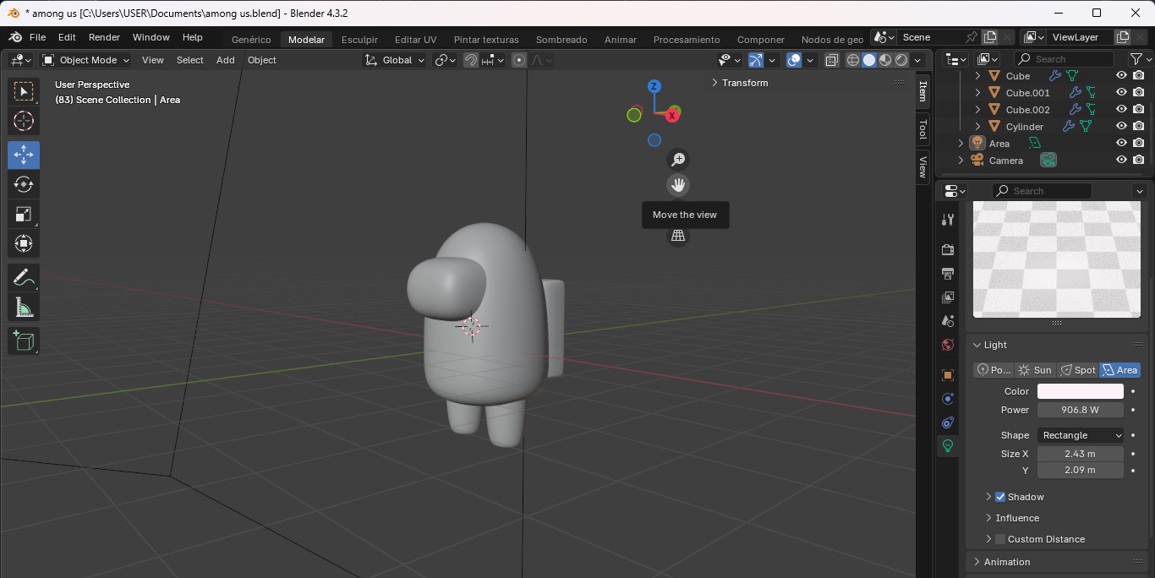
Task: Set light type to Sun
Action: coord(1035,370)
